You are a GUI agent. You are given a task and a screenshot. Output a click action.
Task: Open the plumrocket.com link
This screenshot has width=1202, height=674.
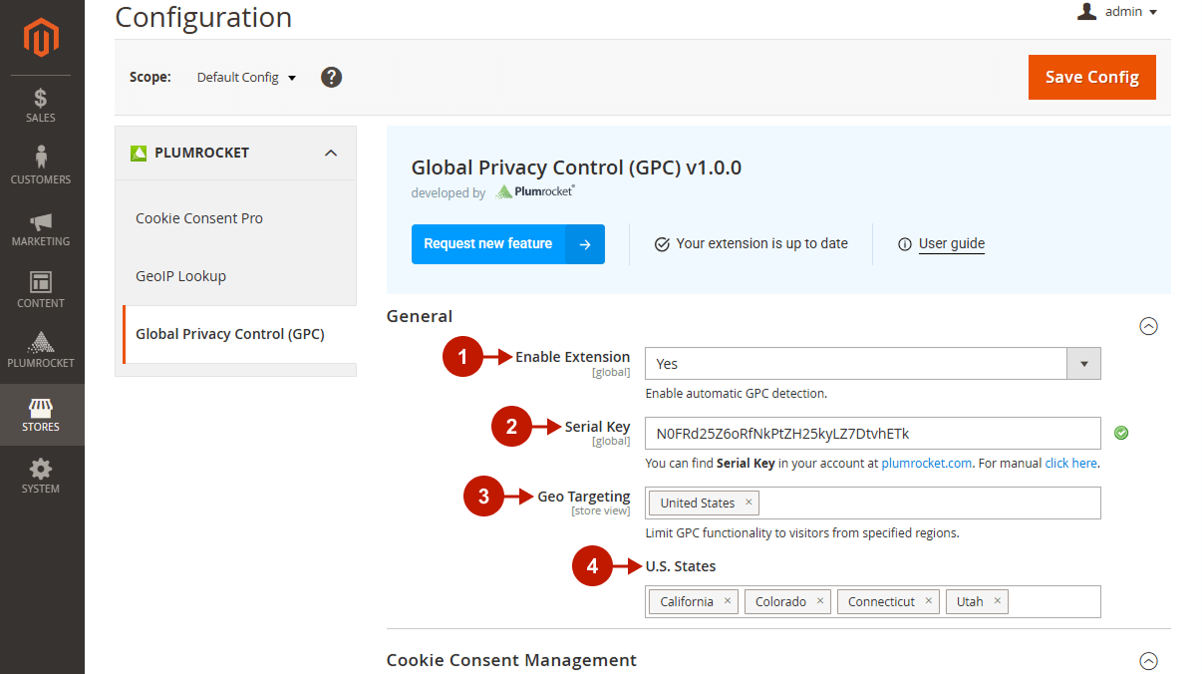click(x=926, y=463)
